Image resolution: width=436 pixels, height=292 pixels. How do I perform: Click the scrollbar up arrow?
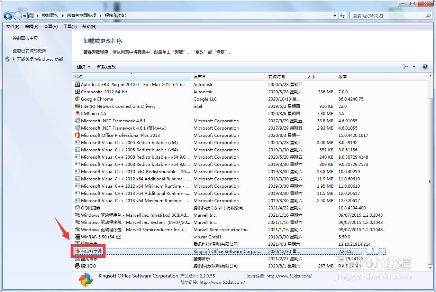tap(430, 76)
